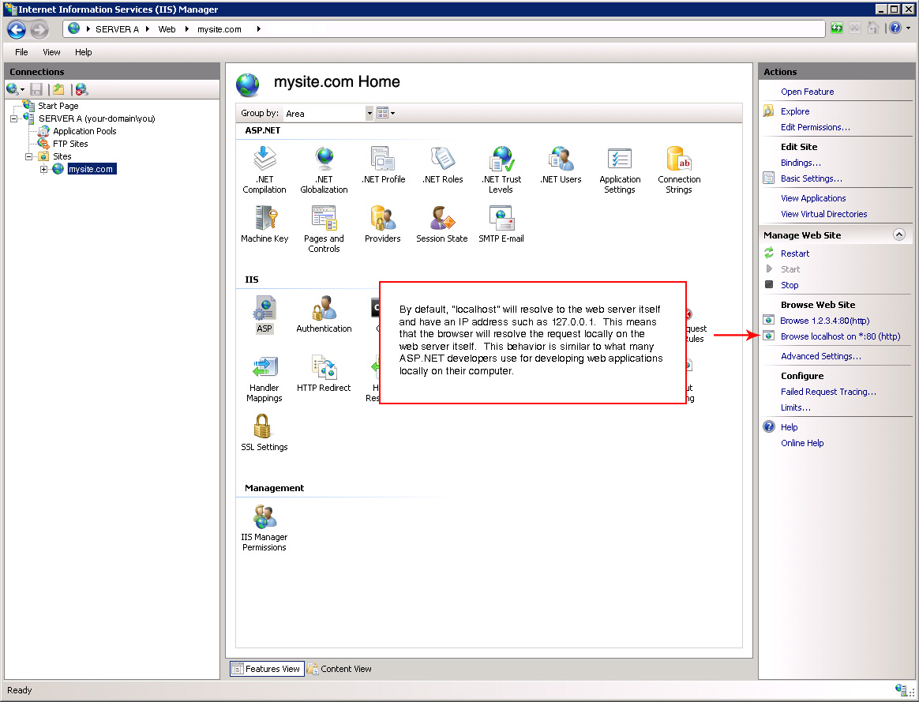Open the Authentication feature

pyautogui.click(x=324, y=314)
